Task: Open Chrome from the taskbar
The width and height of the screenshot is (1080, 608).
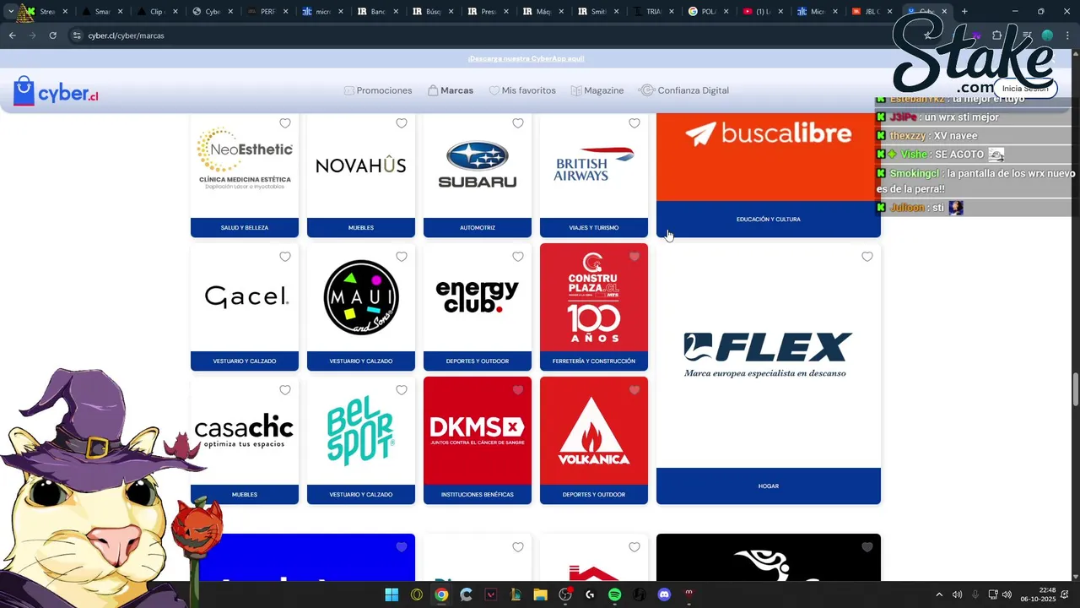Action: pyautogui.click(x=440, y=594)
